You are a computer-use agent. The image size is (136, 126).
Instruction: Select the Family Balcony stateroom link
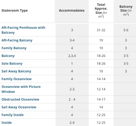[14, 48]
